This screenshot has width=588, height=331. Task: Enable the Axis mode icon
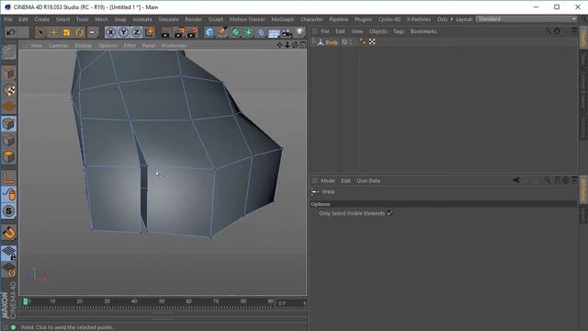click(x=8, y=177)
